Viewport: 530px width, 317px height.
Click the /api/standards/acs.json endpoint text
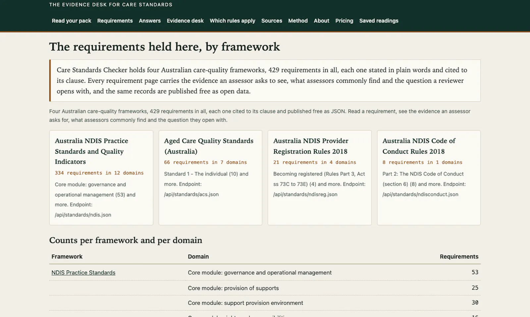191,194
